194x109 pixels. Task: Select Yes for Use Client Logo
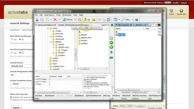12,52
